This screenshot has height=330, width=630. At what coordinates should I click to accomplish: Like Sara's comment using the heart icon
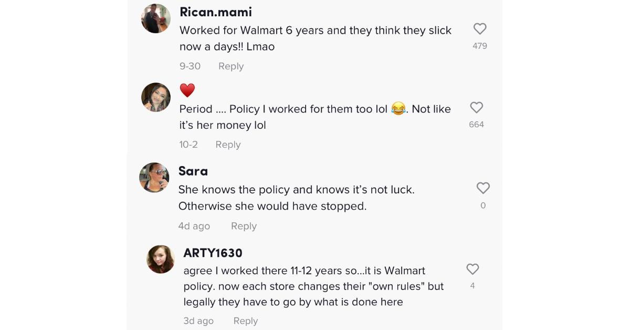[x=482, y=188]
